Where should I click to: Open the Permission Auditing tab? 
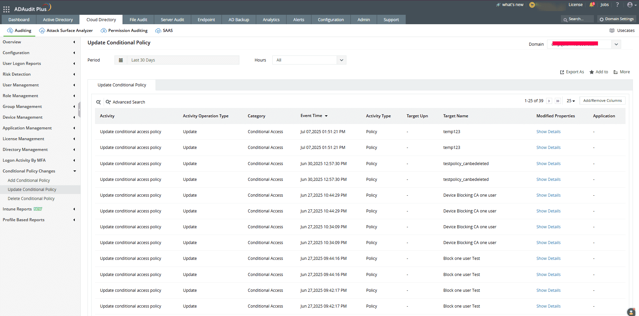point(124,31)
